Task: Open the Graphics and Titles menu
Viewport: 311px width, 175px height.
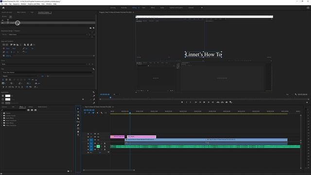Action: pyautogui.click(x=34, y=4)
